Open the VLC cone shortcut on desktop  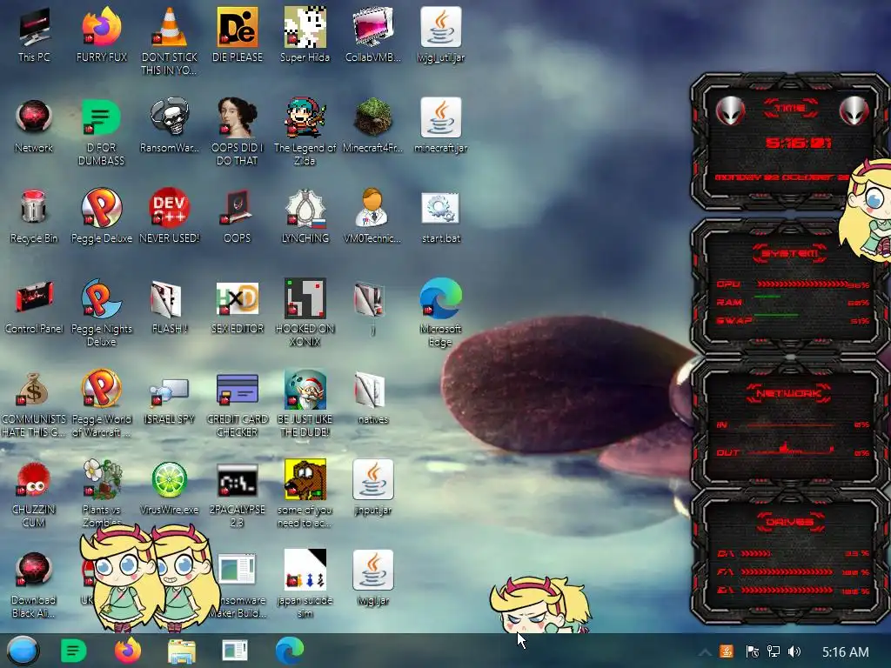point(170,41)
